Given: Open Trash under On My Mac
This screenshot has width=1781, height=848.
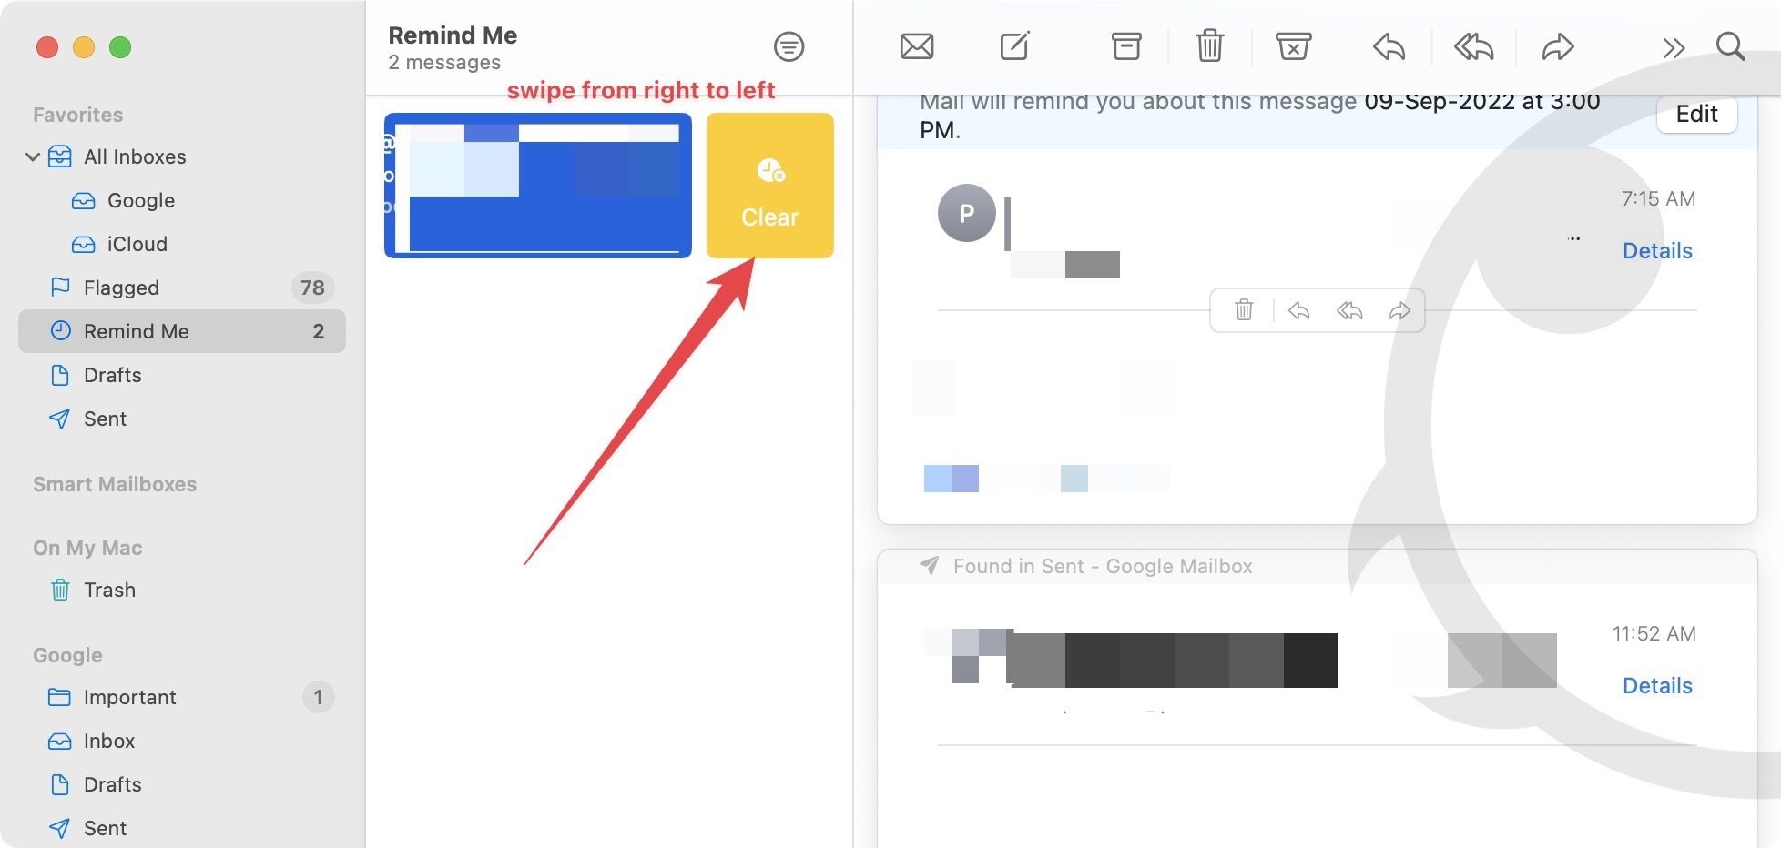Looking at the screenshot, I should pos(109,590).
